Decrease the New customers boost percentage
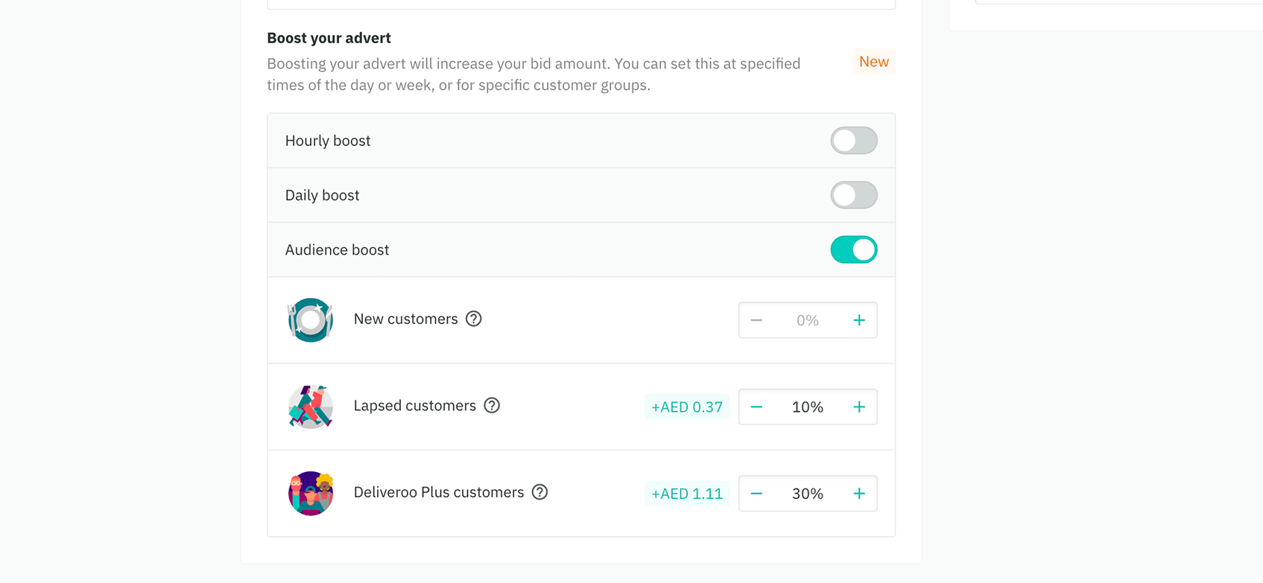Viewport: 1263px width, 583px height. pyautogui.click(x=756, y=320)
